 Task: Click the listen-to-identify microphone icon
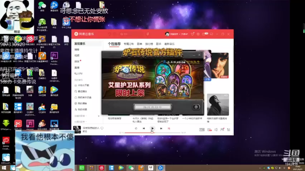tap(148, 34)
